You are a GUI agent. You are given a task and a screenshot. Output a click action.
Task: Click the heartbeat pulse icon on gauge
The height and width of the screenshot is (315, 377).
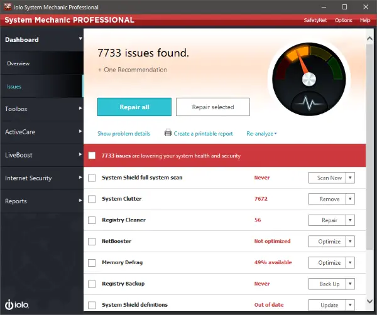click(x=309, y=103)
